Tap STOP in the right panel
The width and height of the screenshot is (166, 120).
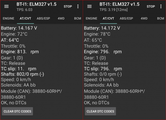[151, 7]
